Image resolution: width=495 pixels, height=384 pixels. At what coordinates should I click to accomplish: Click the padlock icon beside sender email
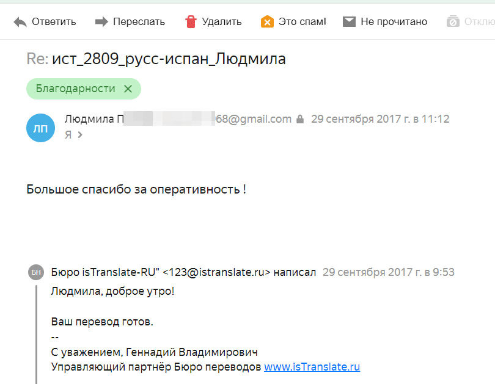coord(300,119)
